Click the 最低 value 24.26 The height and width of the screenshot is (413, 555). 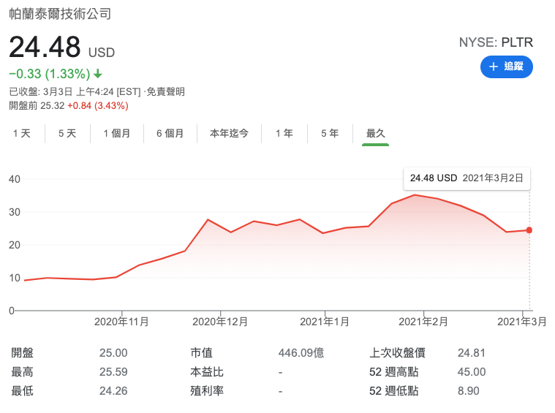coord(113,391)
